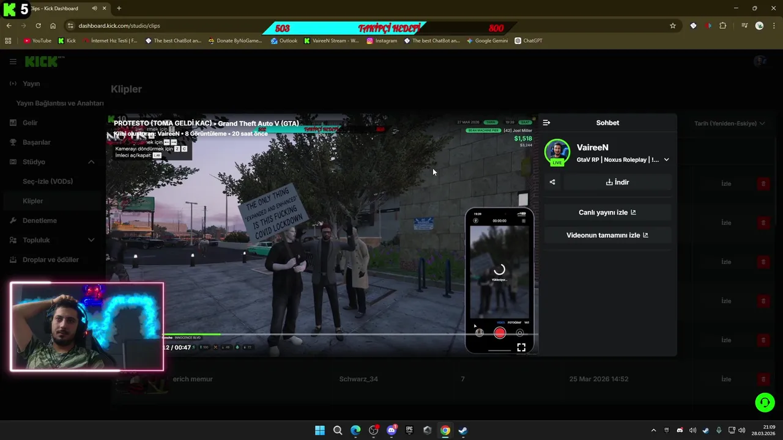Launch Microsoft Edge from the taskbar
This screenshot has height=440, width=783.
click(355, 430)
